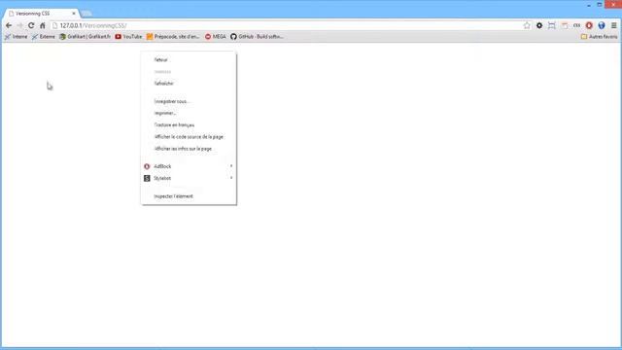Viewport: 622px width, 350px height.
Task: Open the MEGA bookmark
Action: [x=216, y=37]
